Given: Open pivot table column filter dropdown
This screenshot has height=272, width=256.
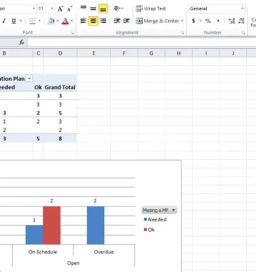Looking at the screenshot, I should 29,79.
